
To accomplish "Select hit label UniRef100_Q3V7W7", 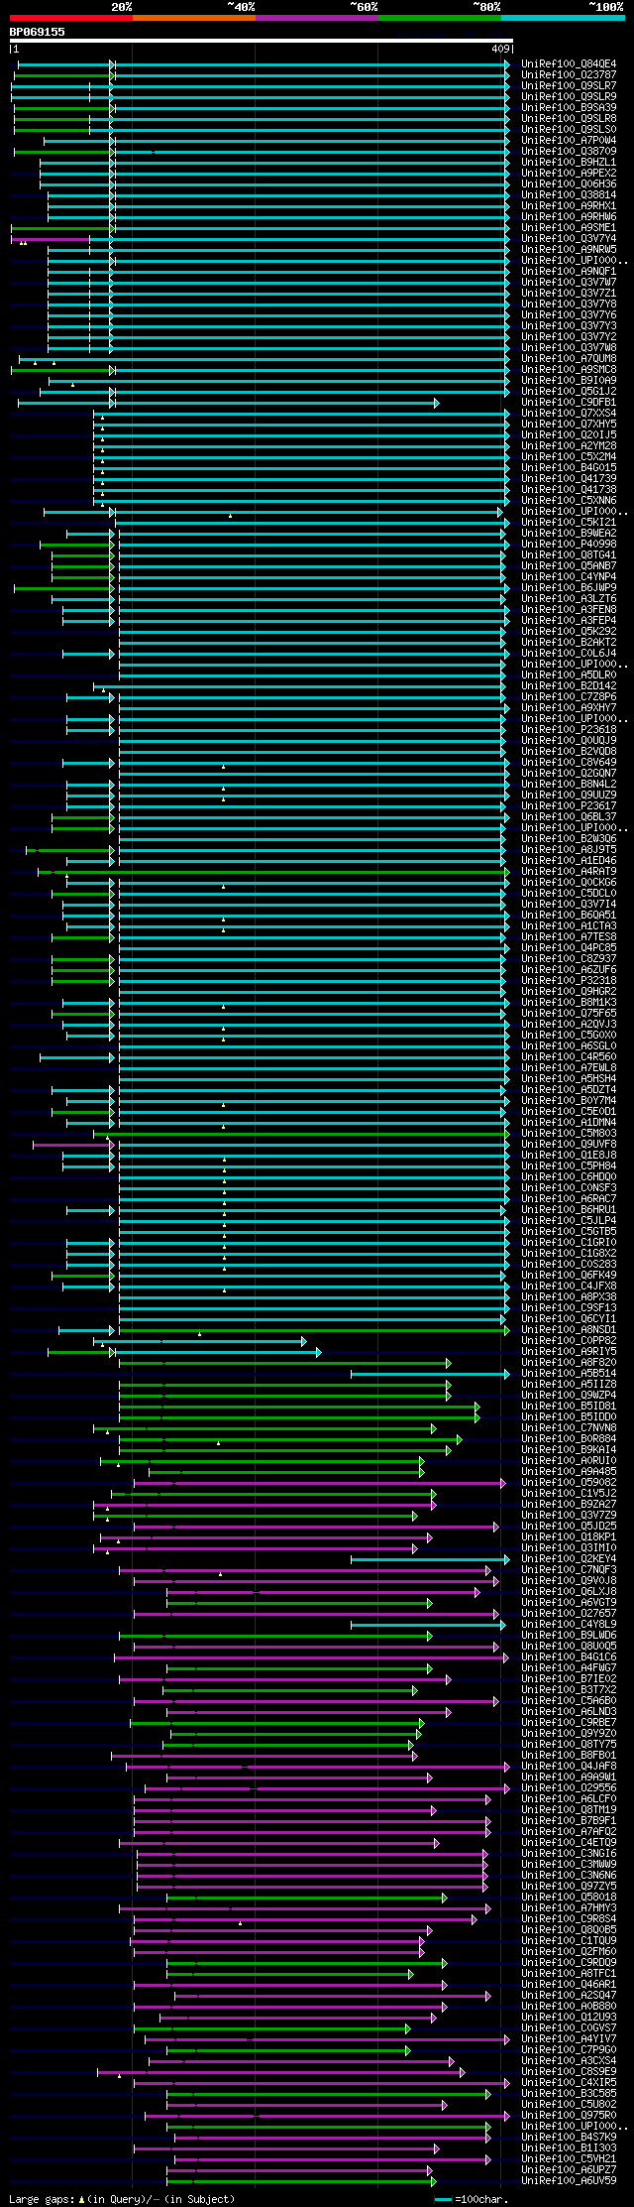I will 569,283.
